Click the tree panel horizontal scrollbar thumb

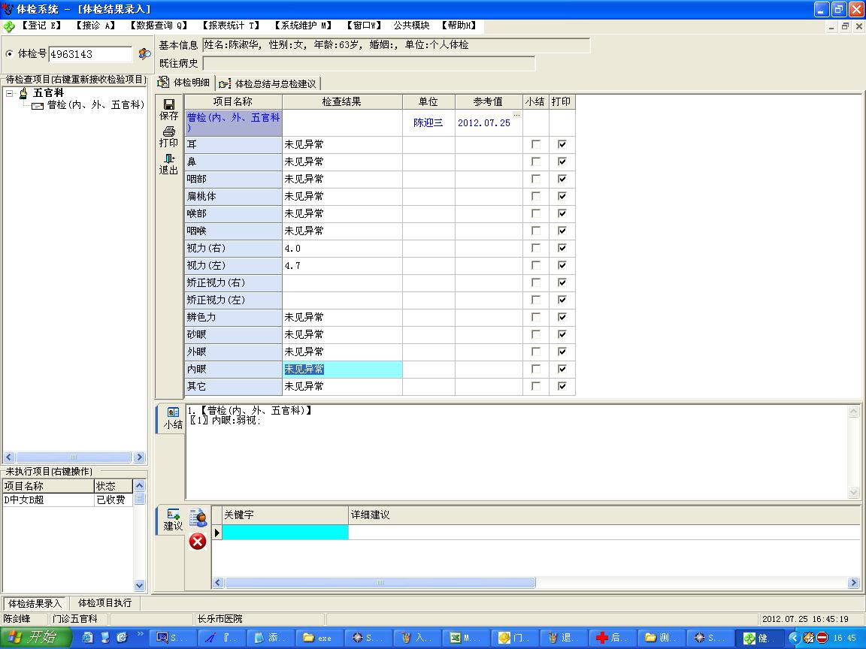click(74, 457)
